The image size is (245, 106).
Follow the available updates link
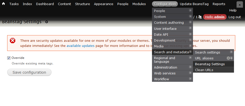click(x=80, y=46)
